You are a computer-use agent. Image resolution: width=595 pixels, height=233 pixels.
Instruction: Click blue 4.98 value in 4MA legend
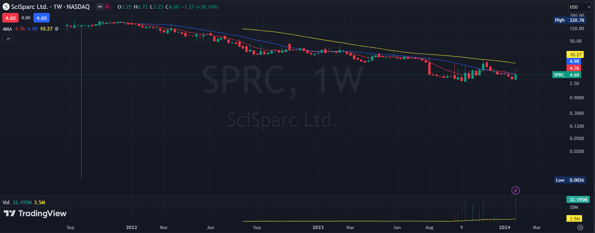click(x=32, y=29)
